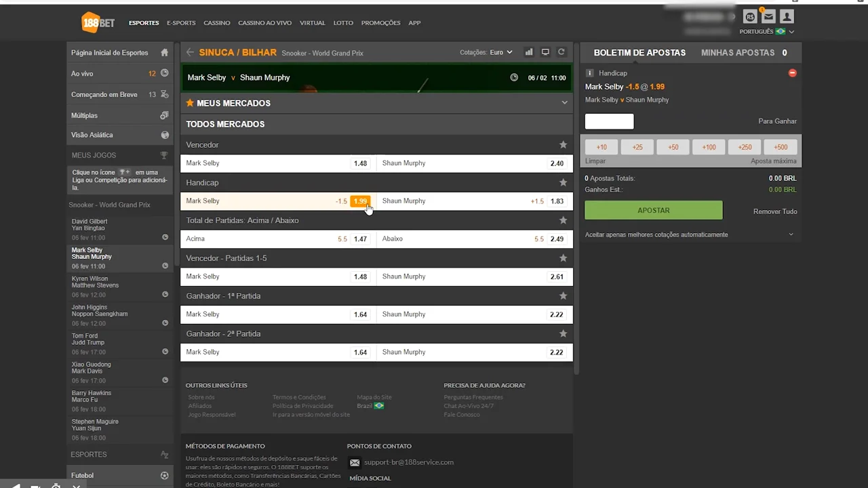Click the 188BET logo
The height and width of the screenshot is (488, 868).
point(98,22)
